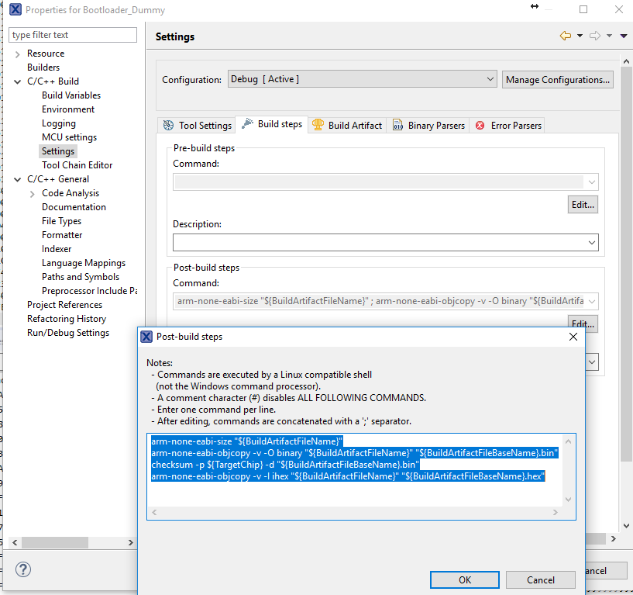633x595 pixels.
Task: Select Paths and Symbols in the tree
Action: [x=81, y=277]
